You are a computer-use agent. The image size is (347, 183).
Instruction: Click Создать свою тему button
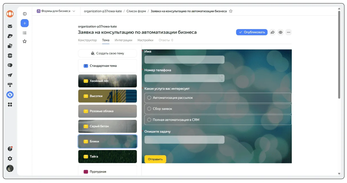108,53
